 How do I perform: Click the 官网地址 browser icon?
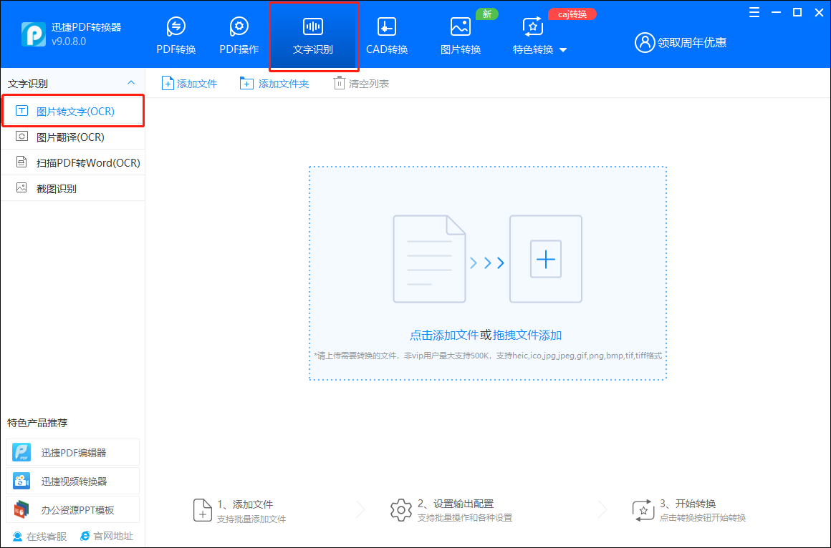(85, 537)
